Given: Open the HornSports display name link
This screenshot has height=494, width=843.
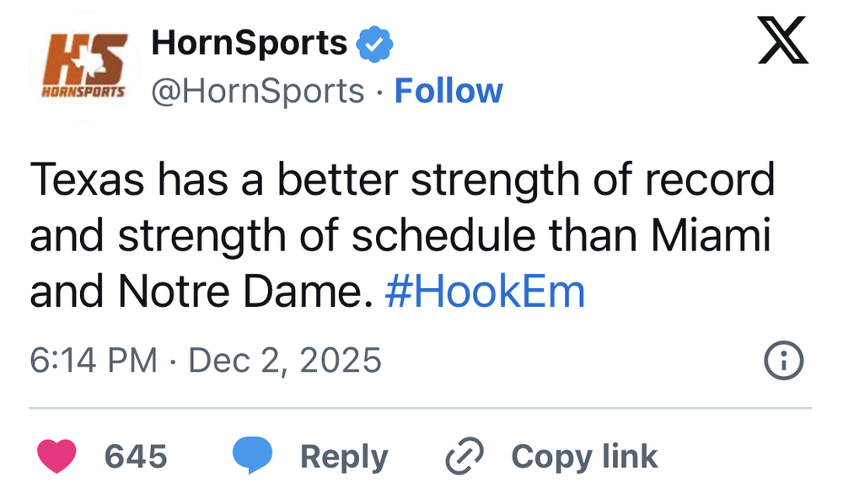Looking at the screenshot, I should coord(249,42).
